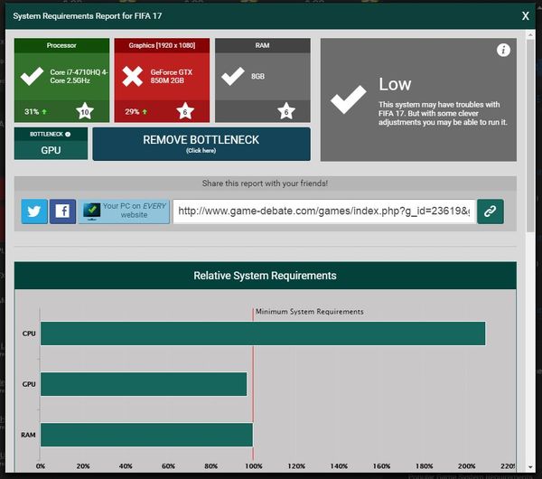The image size is (542, 479).
Task: Share report via Facebook icon
Action: pyautogui.click(x=62, y=211)
